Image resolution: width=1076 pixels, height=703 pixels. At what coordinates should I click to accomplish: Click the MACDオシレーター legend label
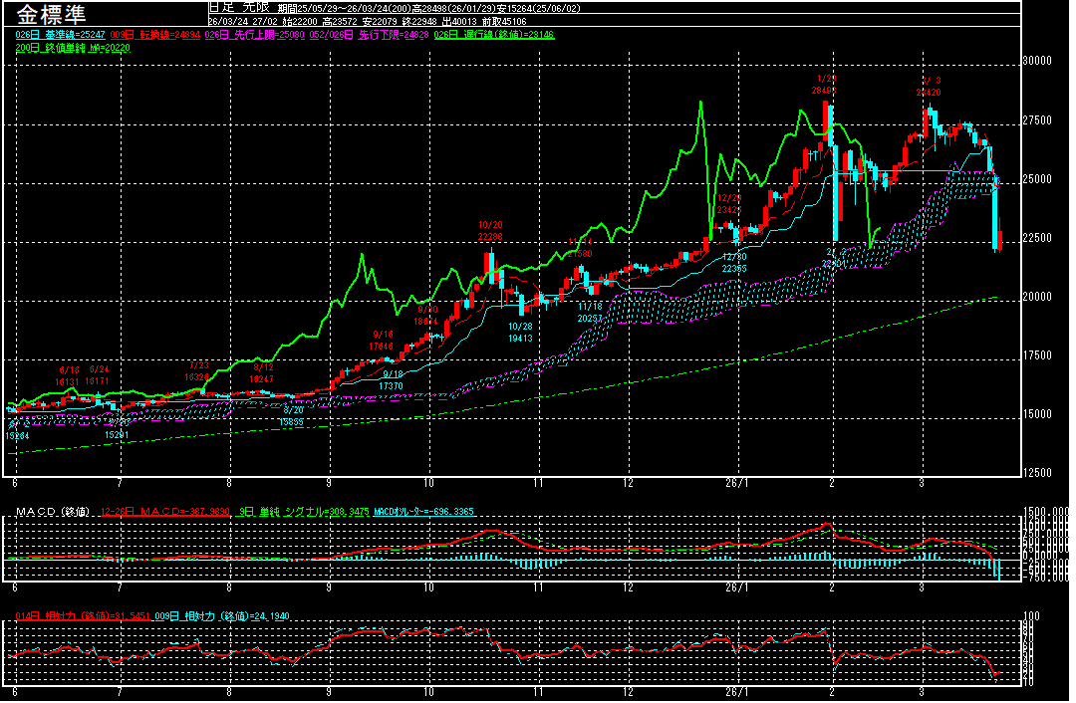[x=422, y=512]
